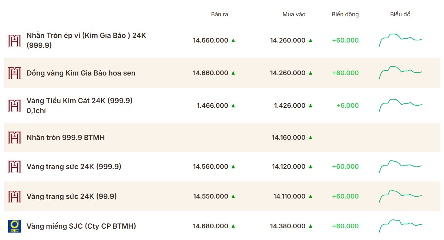Click the 14.110.000 buy price

[x=289, y=196]
